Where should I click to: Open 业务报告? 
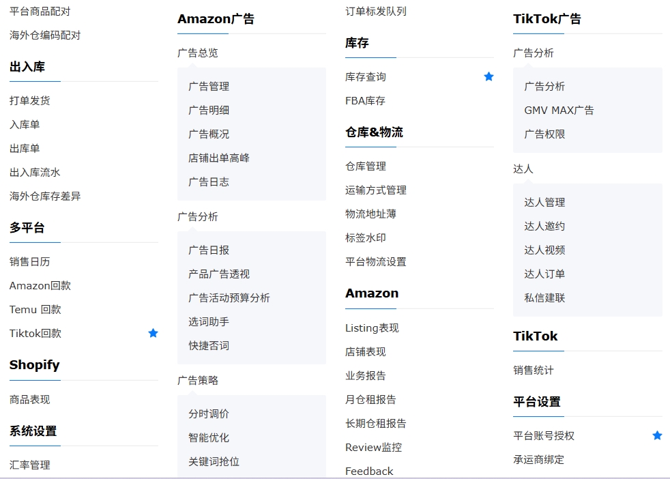click(x=366, y=376)
